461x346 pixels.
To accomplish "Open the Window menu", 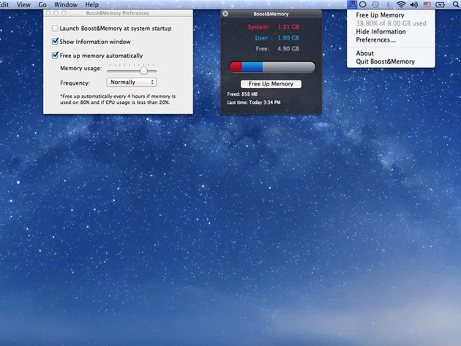I will pos(66,4).
